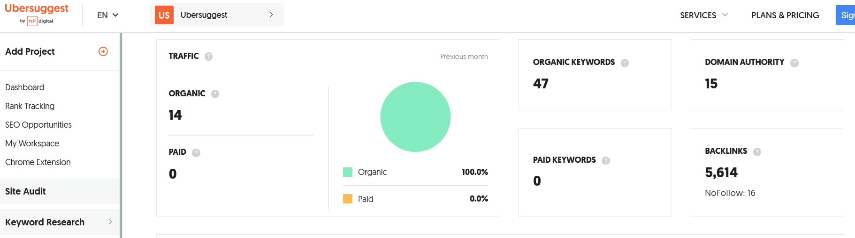The height and width of the screenshot is (238, 855).
Task: Expand the Keyword Research section
Action: click(x=60, y=222)
